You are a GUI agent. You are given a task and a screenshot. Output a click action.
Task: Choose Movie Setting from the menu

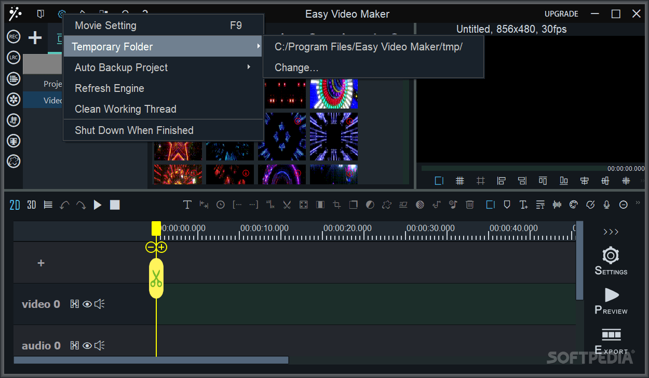click(163, 25)
